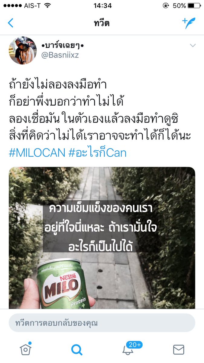Tap the 14:34 clock in status bar
The height and width of the screenshot is (363, 204).
[102, 6]
